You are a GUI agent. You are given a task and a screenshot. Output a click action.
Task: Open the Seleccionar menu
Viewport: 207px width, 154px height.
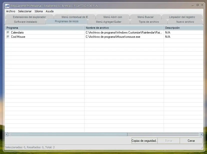tap(25, 11)
